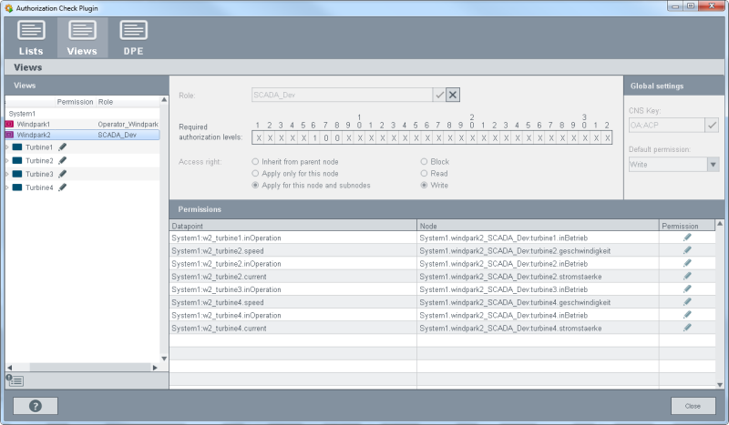Confirm the role with the checkmark icon

439,95
